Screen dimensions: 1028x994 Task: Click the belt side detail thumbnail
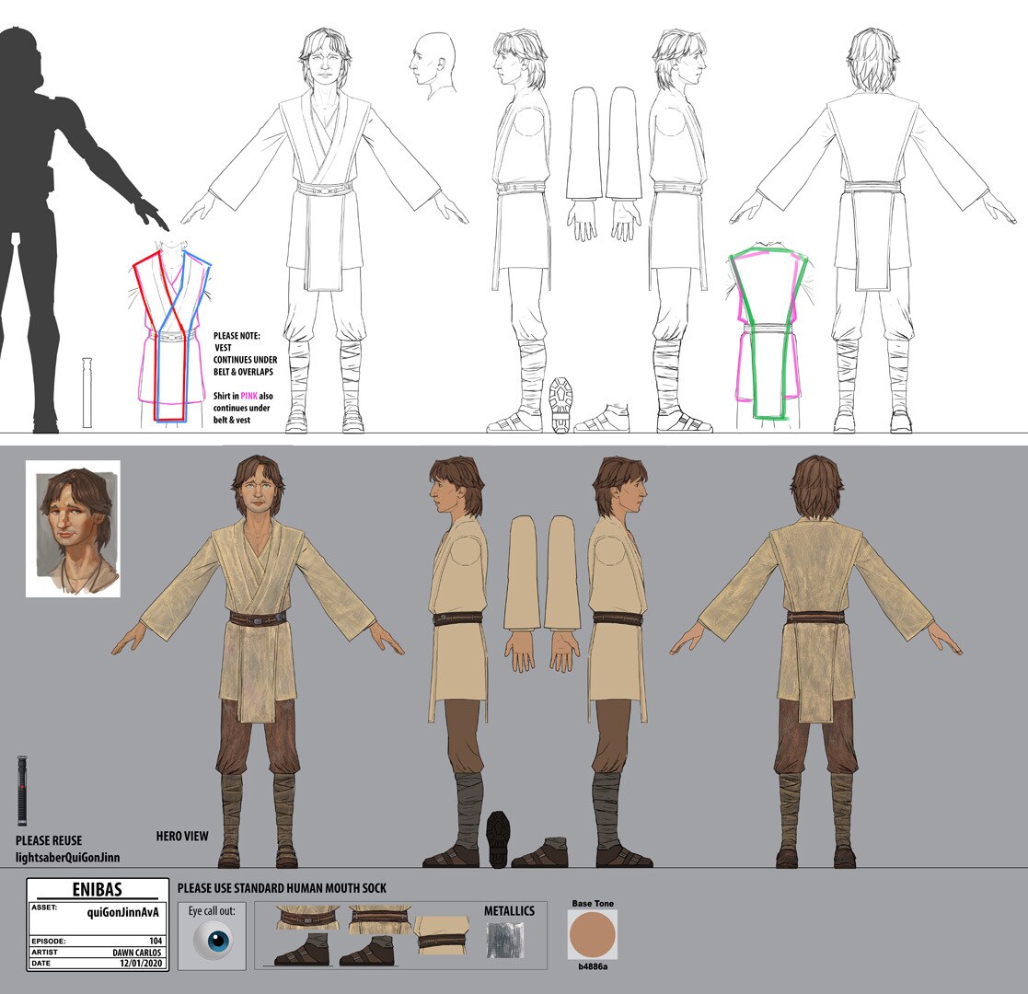pyautogui.click(x=443, y=937)
